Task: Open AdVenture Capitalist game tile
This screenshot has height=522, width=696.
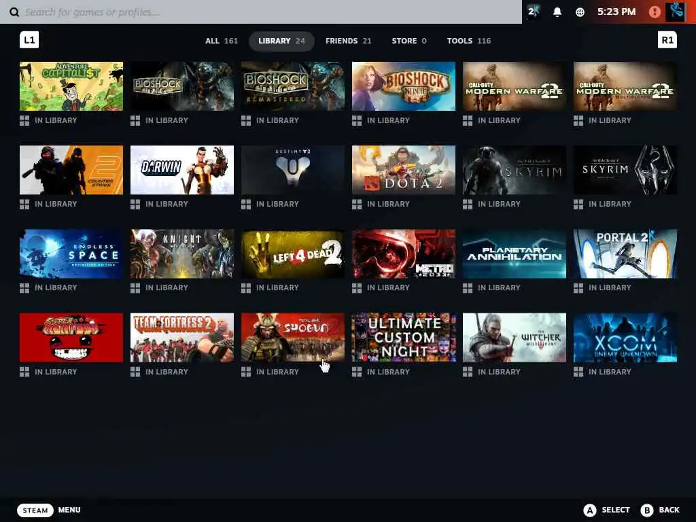Action: (71, 86)
